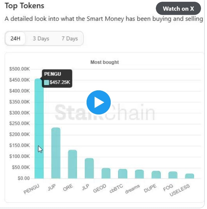Click the cbBTC bar in the chart

point(123,174)
